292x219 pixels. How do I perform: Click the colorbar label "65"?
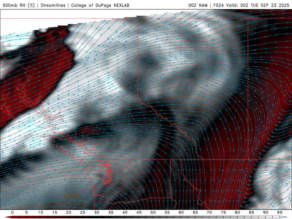(x=195, y=212)
